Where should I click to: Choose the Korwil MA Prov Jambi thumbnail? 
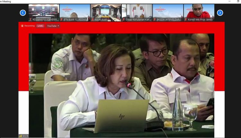pyautogui.click(x=199, y=12)
